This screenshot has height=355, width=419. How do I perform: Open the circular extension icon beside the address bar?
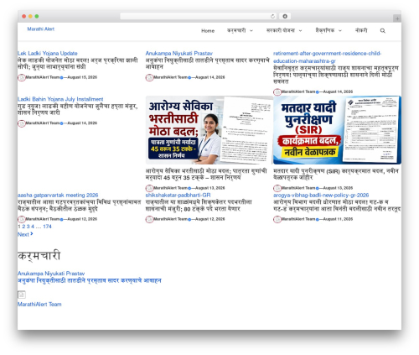tap(285, 17)
